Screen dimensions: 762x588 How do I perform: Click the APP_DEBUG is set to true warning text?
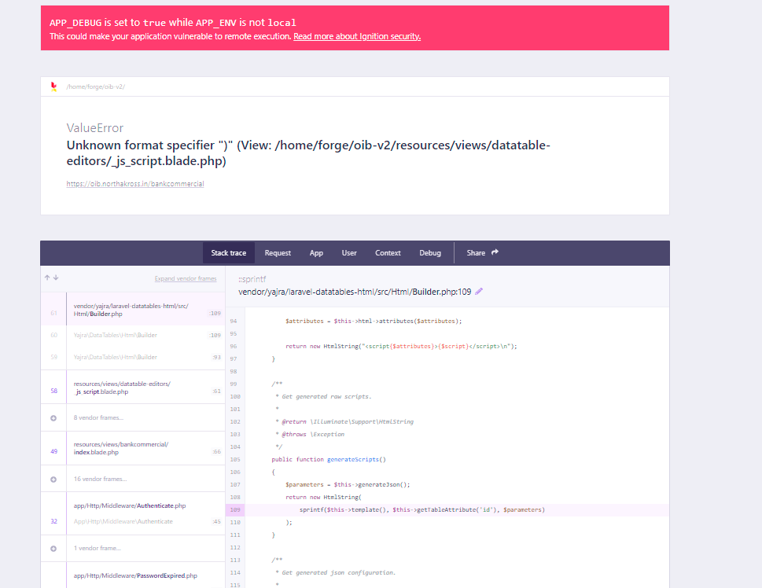172,22
